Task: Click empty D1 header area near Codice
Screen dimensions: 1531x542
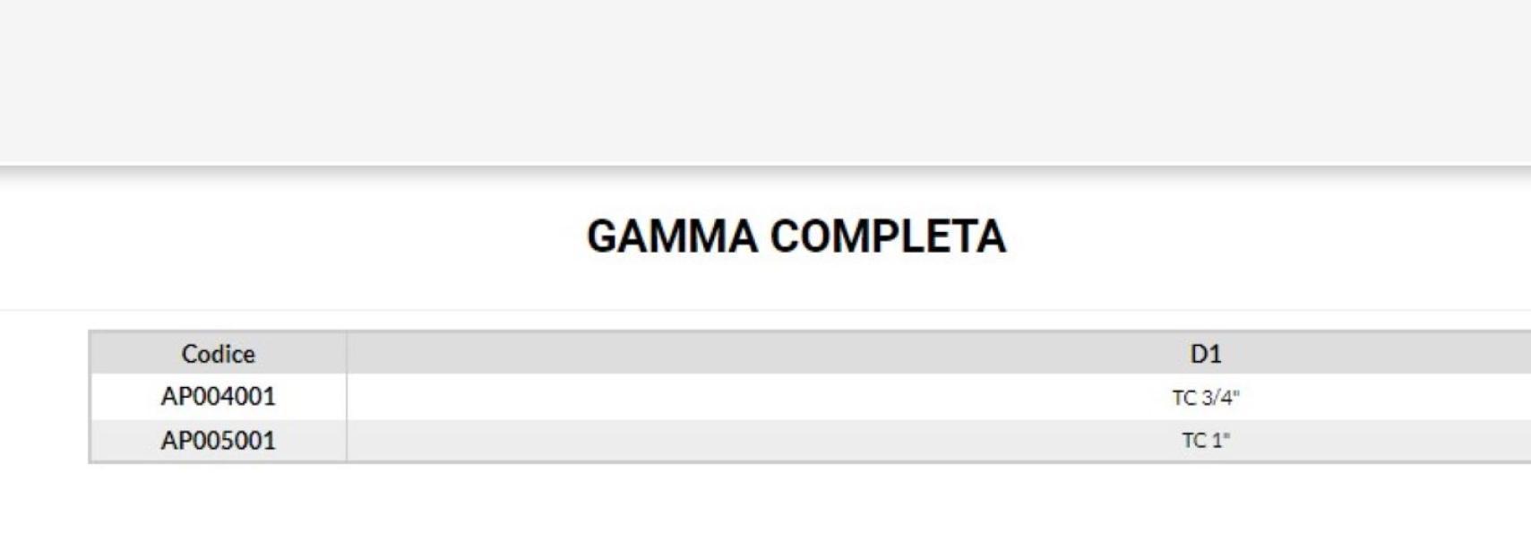Action: 538,354
